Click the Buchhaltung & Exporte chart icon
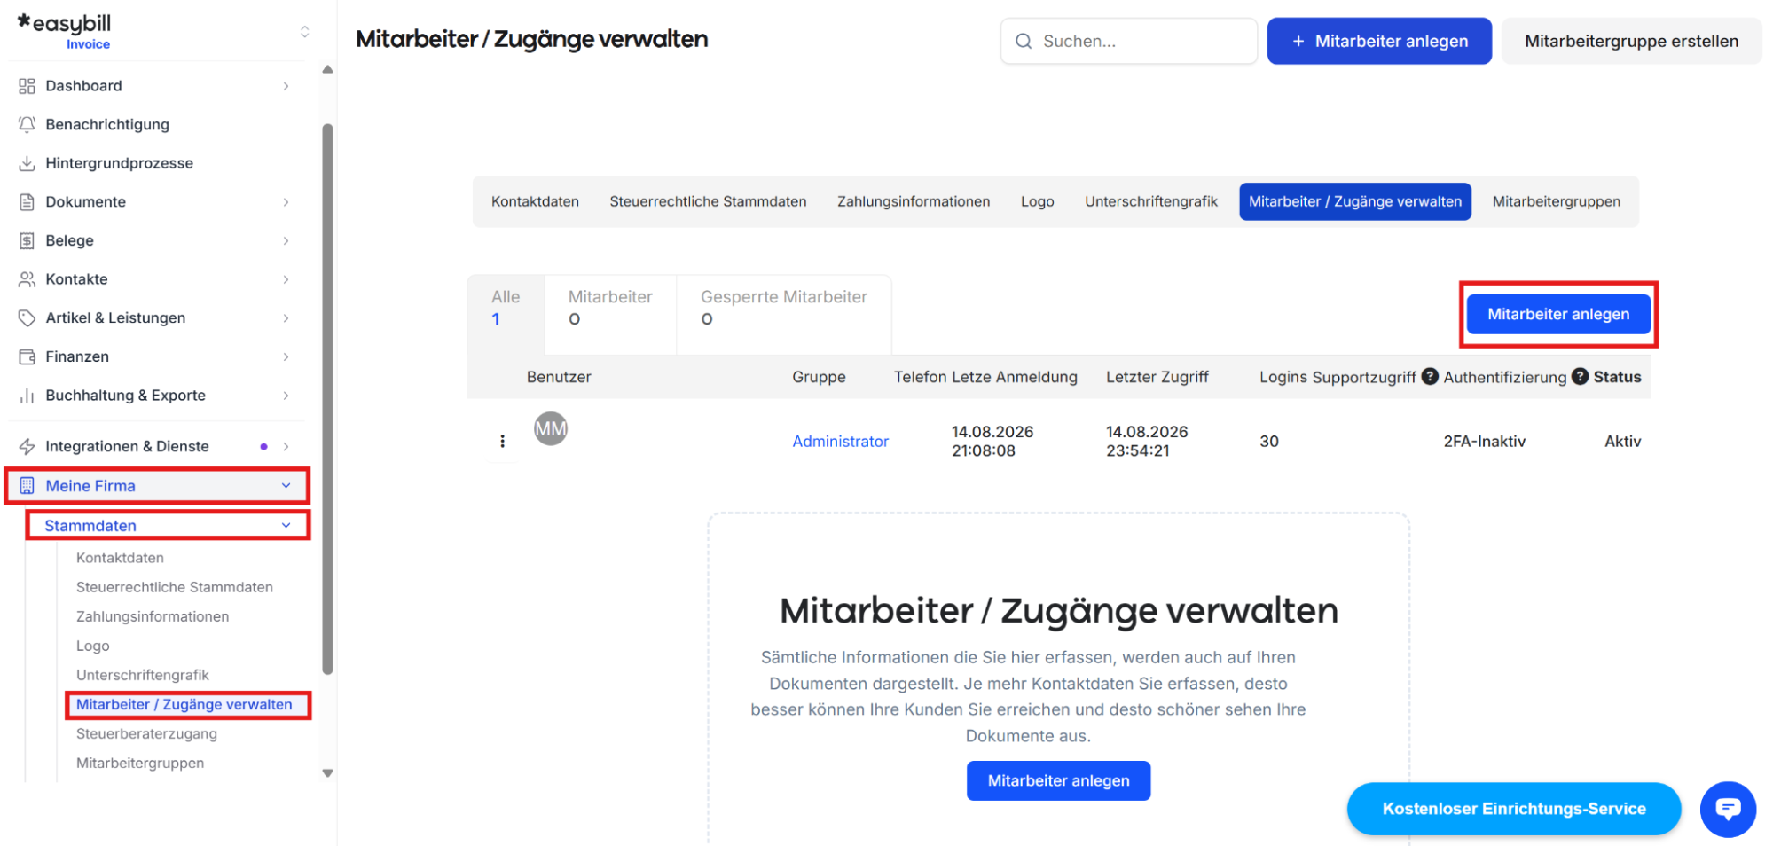The image size is (1773, 846). pos(27,396)
